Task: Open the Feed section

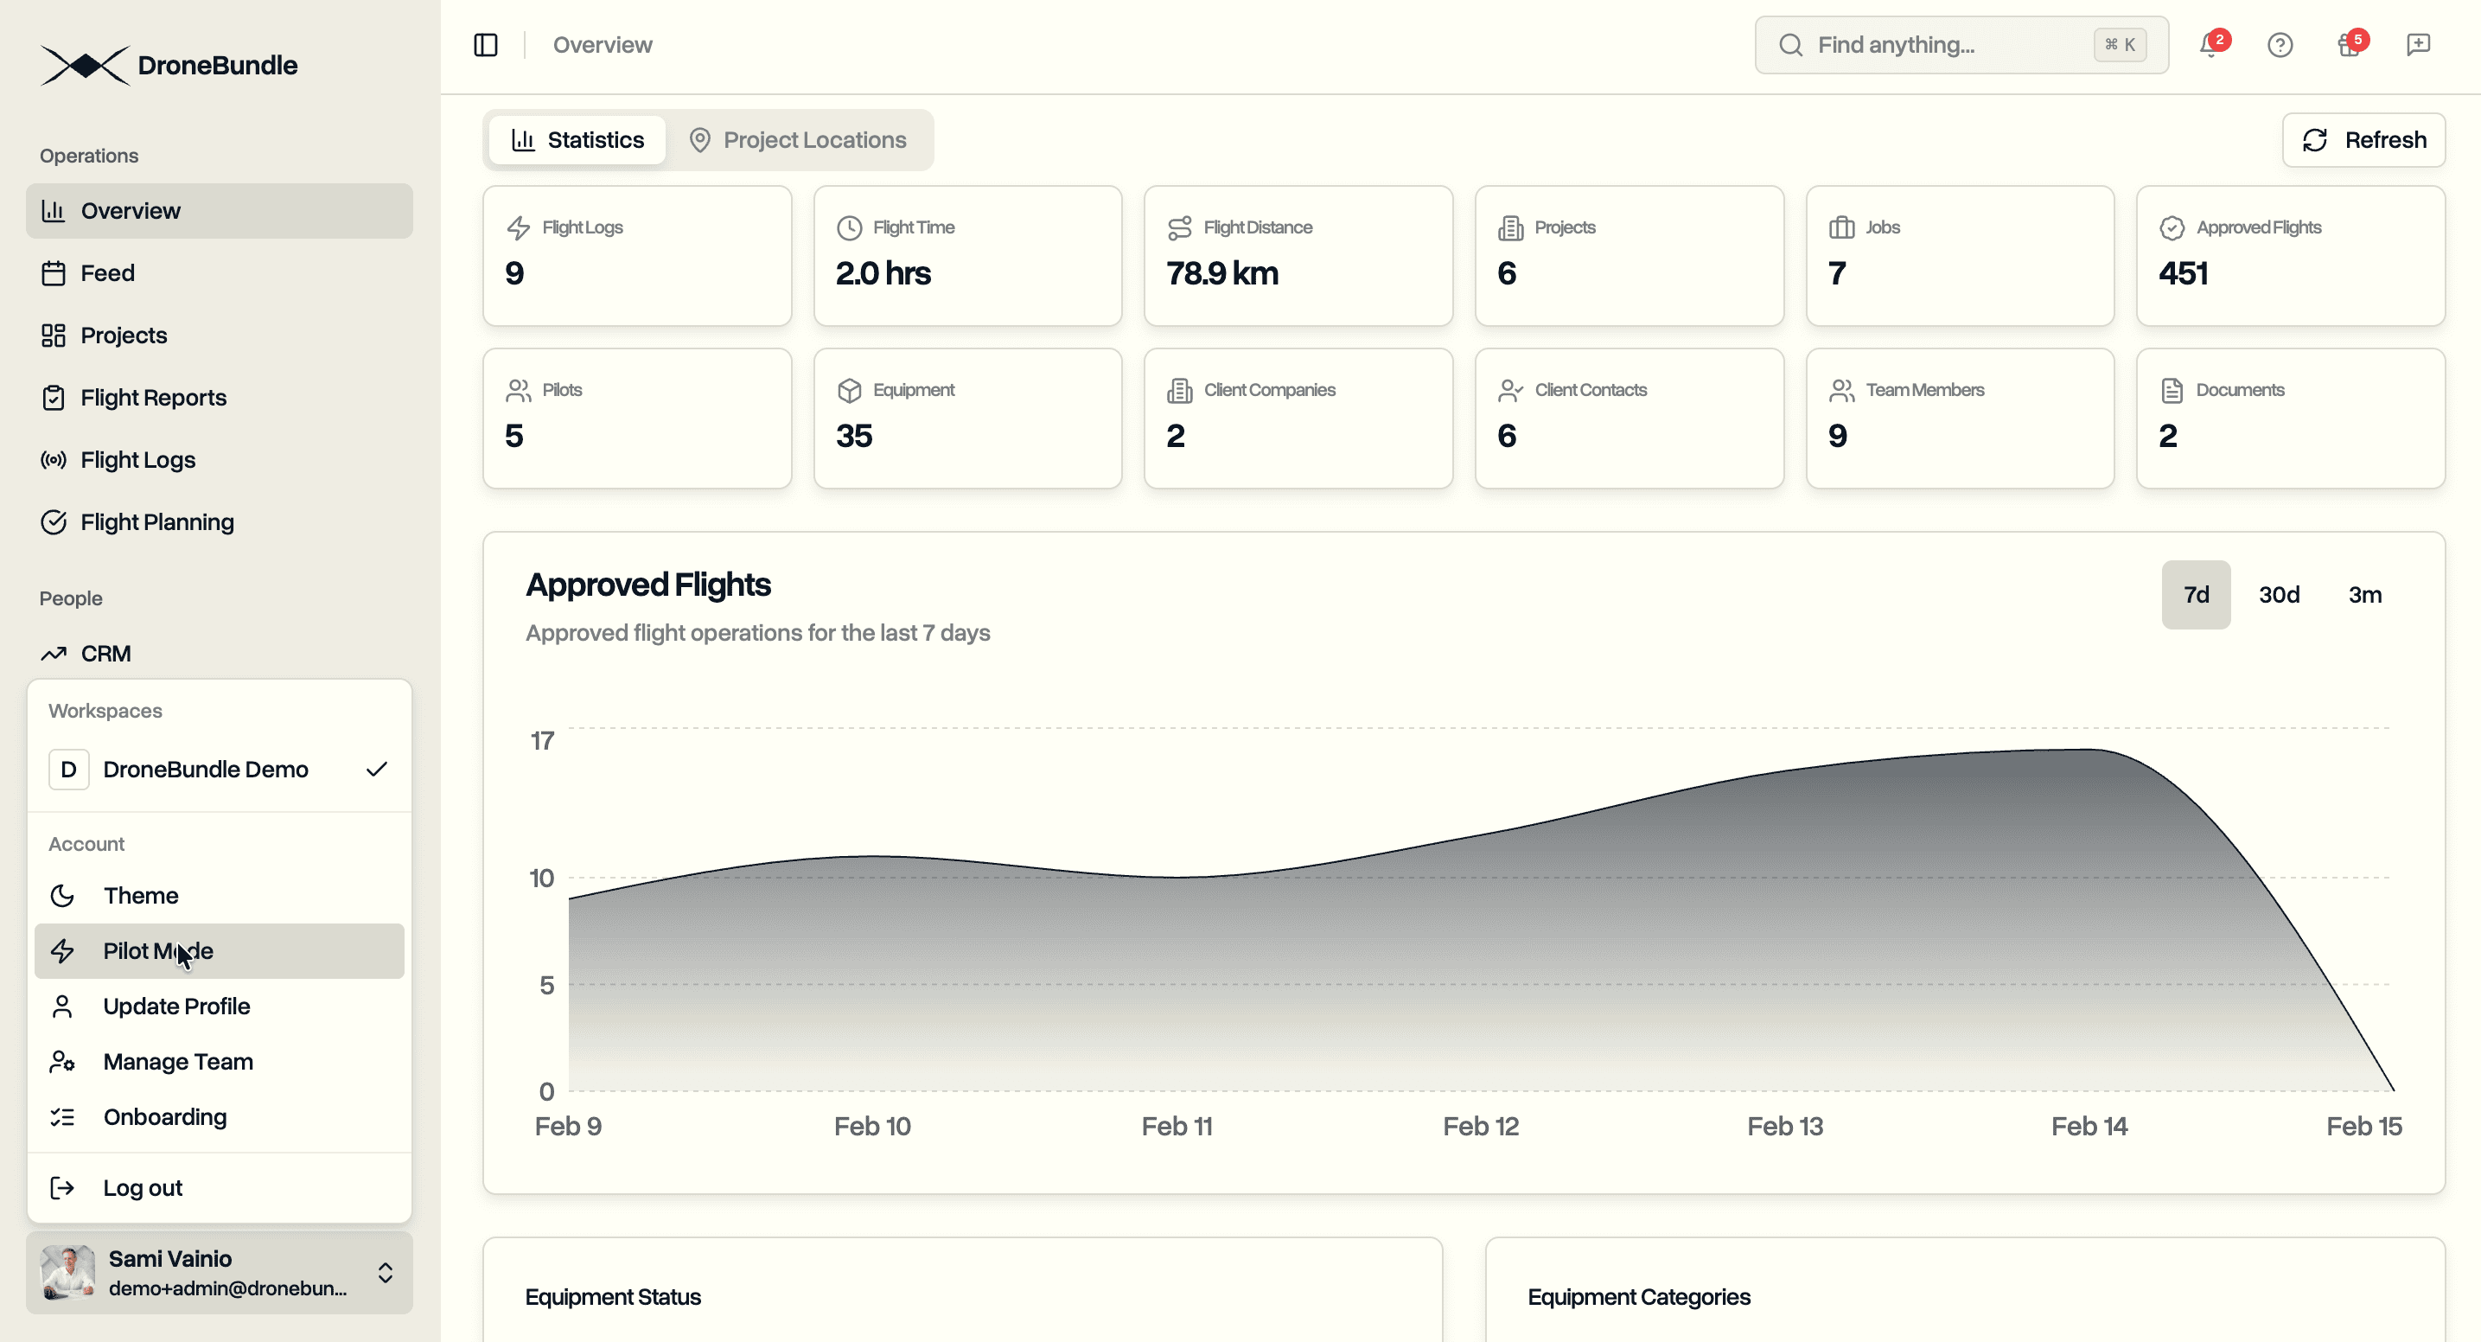Action: click(108, 272)
